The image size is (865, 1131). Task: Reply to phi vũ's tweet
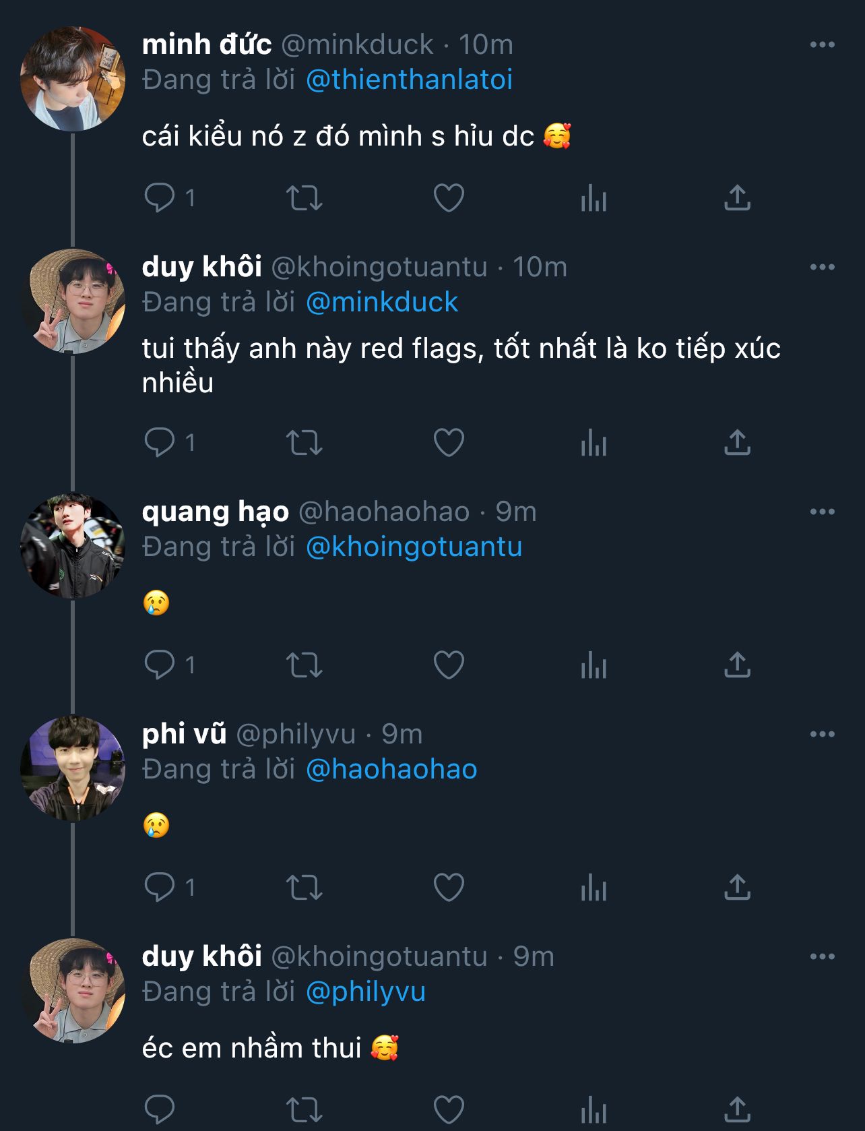160,888
